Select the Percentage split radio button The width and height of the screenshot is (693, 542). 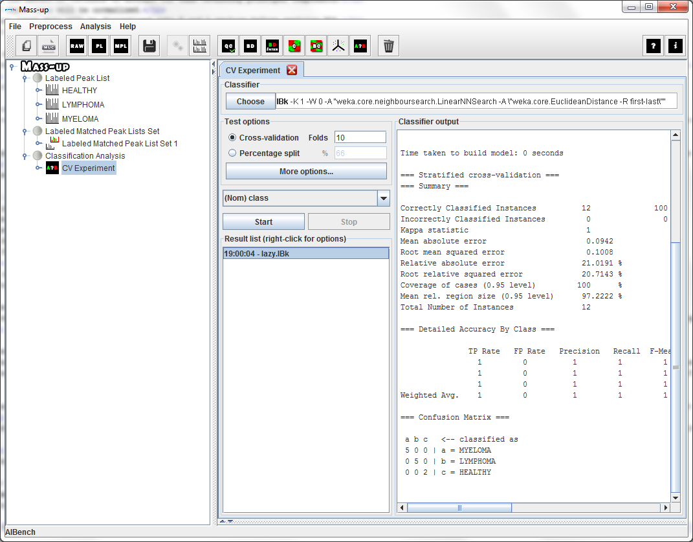(232, 153)
